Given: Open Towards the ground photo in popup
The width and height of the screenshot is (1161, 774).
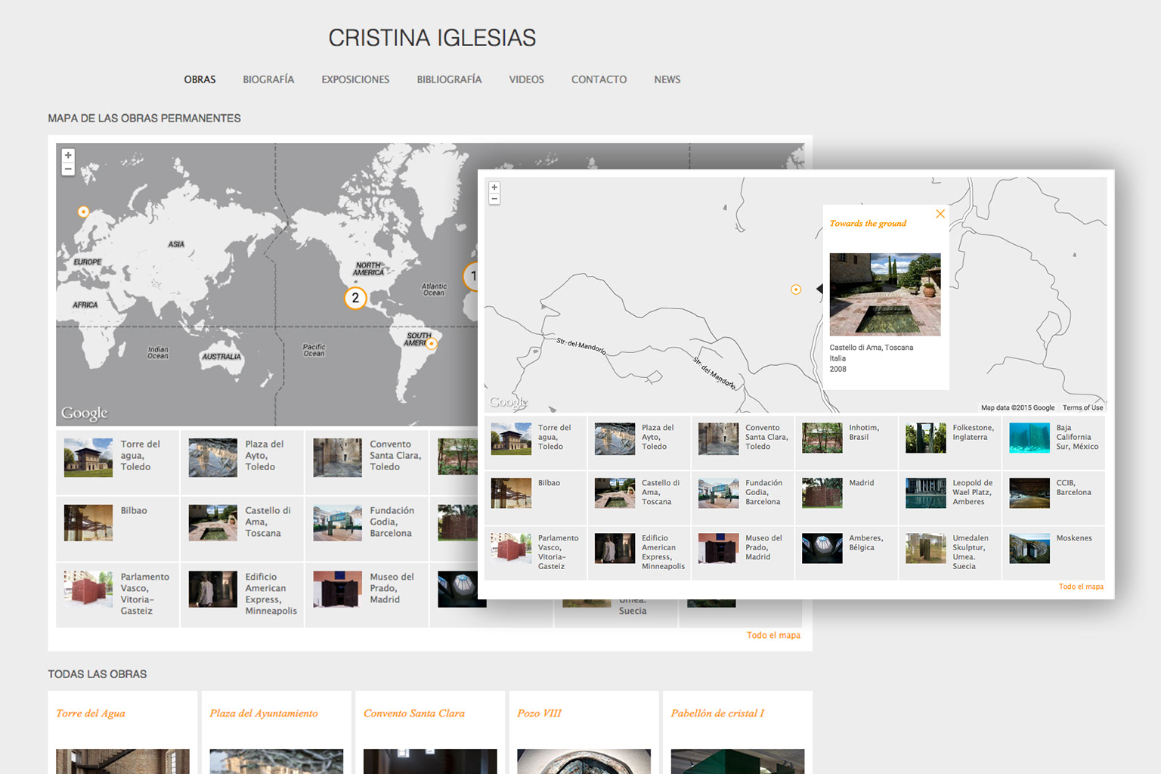Looking at the screenshot, I should pos(885,295).
